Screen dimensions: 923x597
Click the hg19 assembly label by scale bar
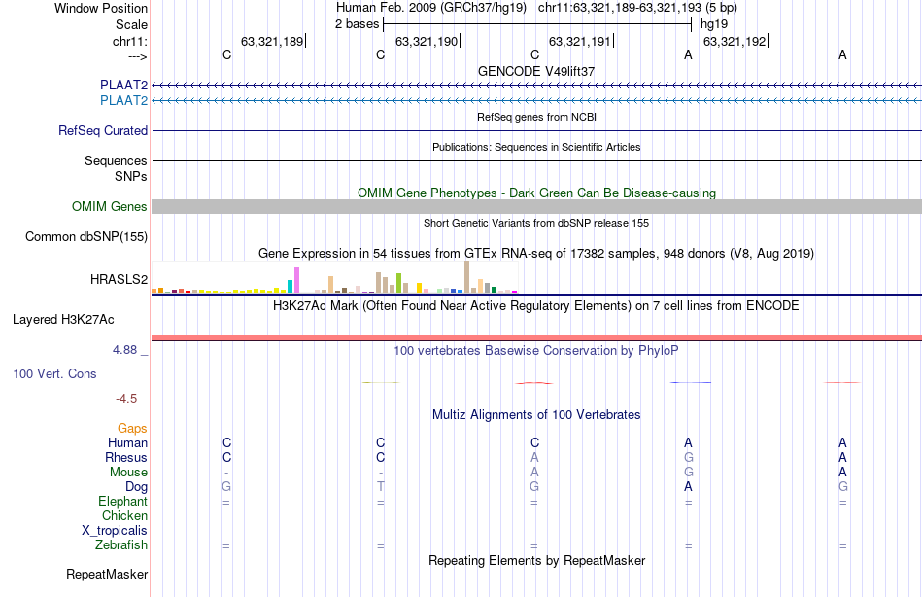714,24
